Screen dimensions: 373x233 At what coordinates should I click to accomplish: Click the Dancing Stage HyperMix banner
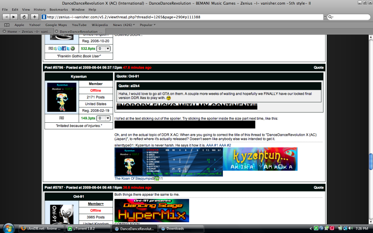[152, 211]
